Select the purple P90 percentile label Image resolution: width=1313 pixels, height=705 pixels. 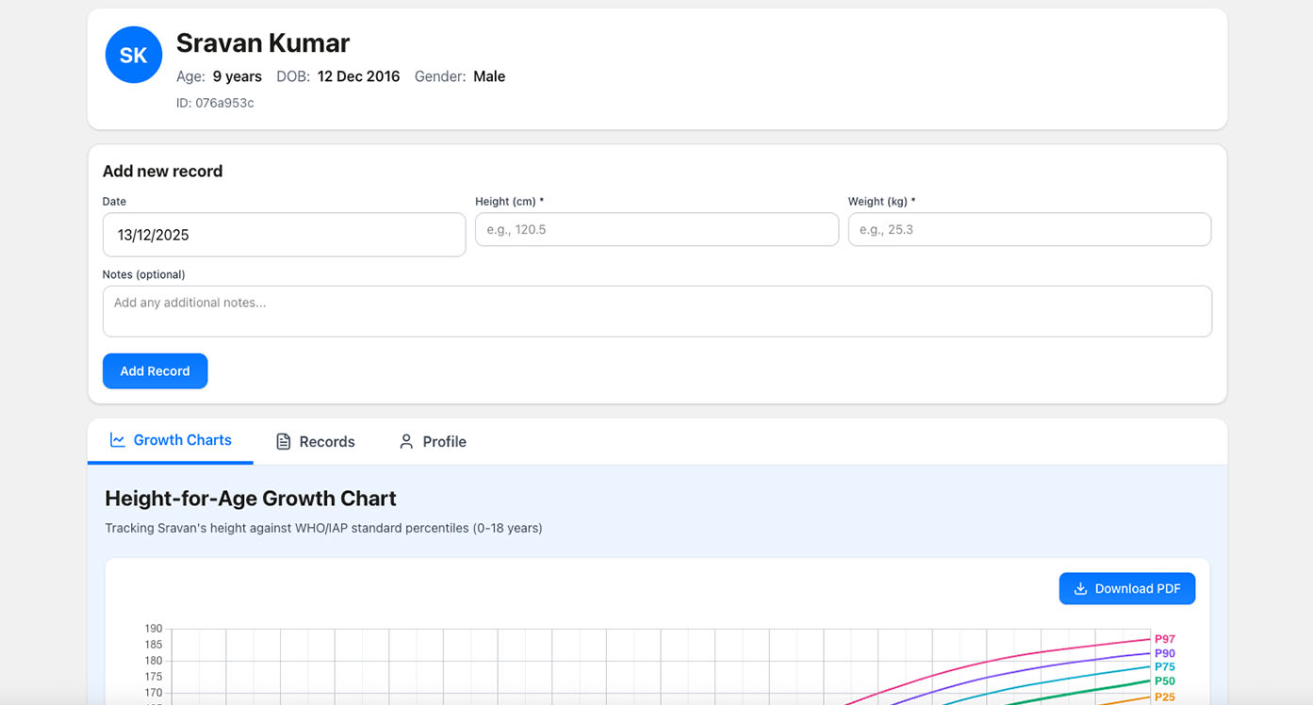[1165, 653]
